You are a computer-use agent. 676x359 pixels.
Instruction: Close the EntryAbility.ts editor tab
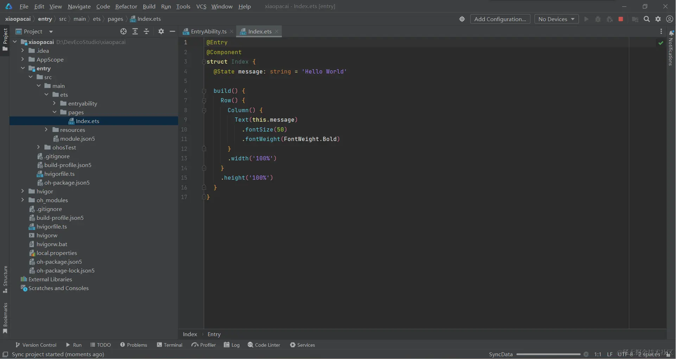(x=232, y=31)
